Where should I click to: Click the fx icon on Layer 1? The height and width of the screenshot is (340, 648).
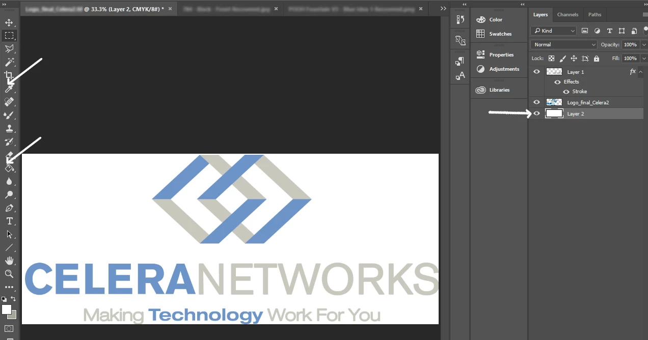633,72
